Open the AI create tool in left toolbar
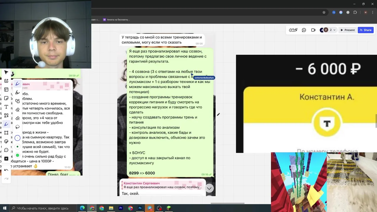 point(6,81)
